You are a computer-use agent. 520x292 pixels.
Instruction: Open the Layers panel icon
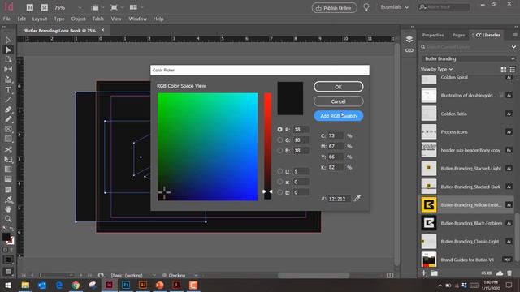pos(409,39)
